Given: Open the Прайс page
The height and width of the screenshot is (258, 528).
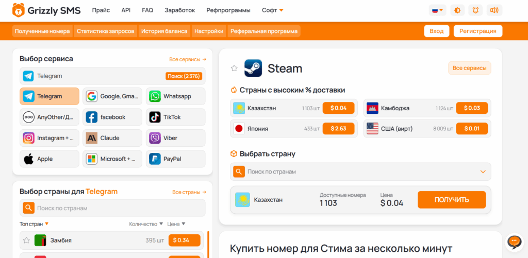Looking at the screenshot, I should click(101, 10).
